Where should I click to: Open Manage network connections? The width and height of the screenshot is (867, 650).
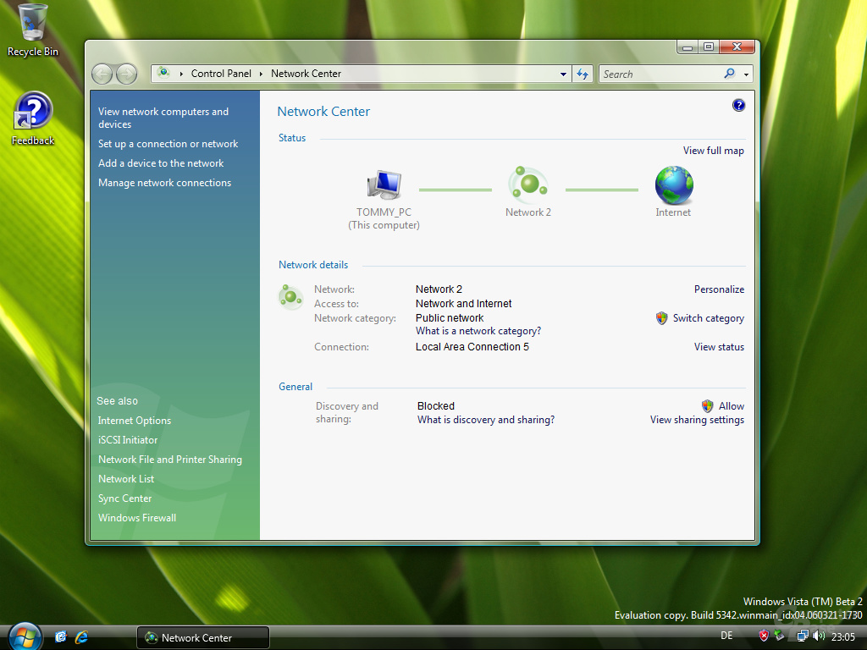[165, 183]
